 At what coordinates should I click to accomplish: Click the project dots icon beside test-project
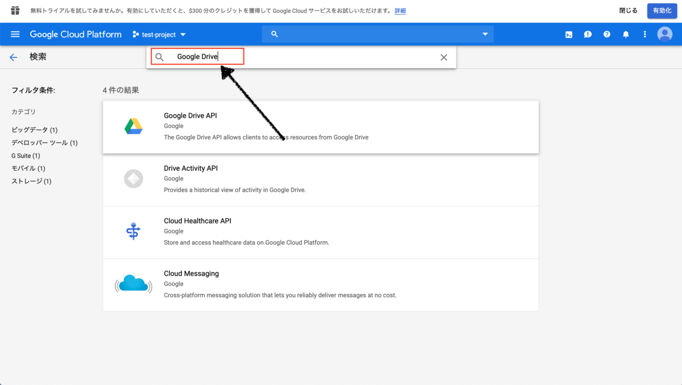point(136,35)
